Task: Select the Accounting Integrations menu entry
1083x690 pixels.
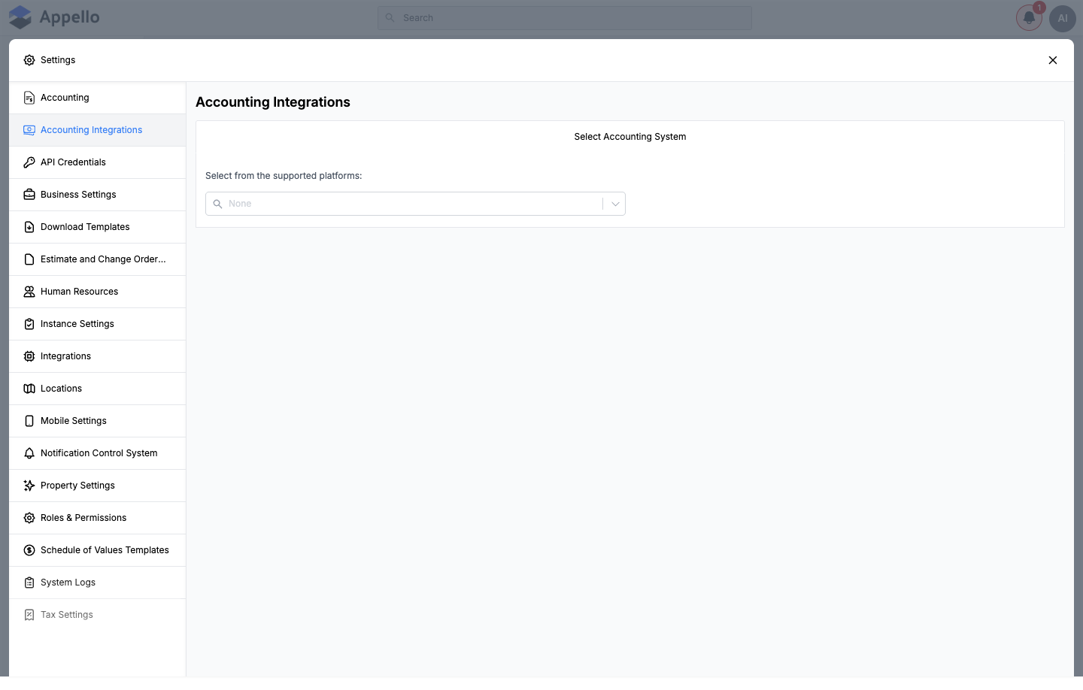Action: [x=98, y=130]
